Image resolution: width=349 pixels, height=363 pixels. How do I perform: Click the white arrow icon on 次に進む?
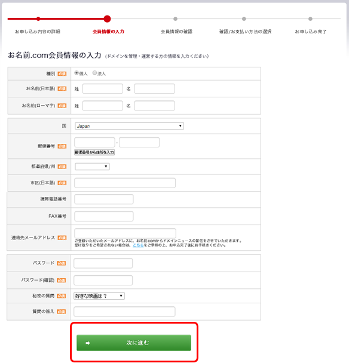[88, 343]
